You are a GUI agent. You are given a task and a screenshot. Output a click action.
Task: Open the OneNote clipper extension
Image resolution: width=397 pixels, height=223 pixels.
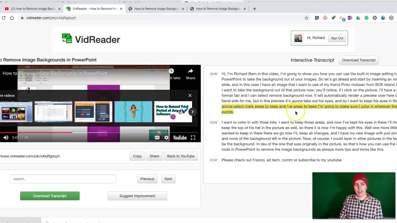[x=350, y=18]
